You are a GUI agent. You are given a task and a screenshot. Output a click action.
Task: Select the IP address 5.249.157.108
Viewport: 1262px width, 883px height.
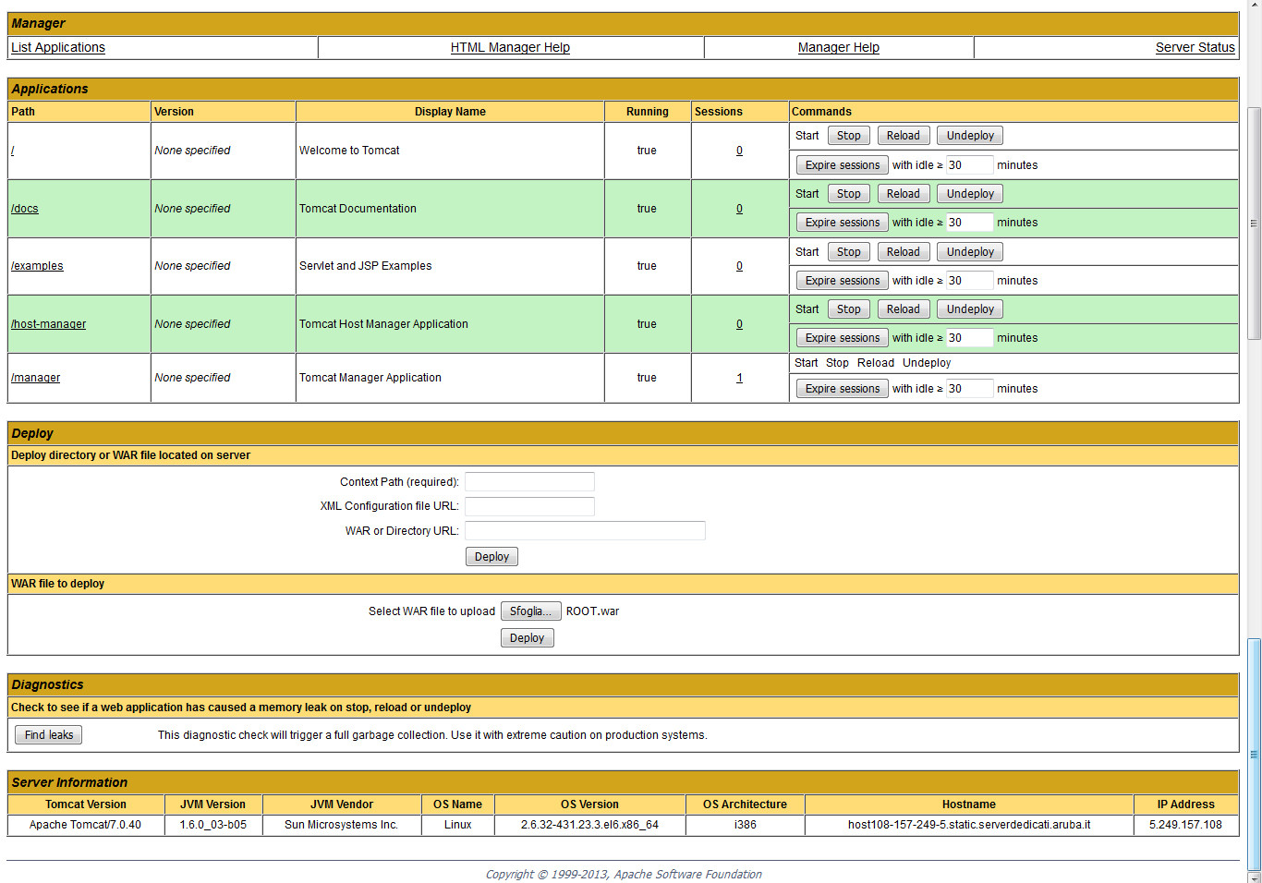(x=1185, y=825)
